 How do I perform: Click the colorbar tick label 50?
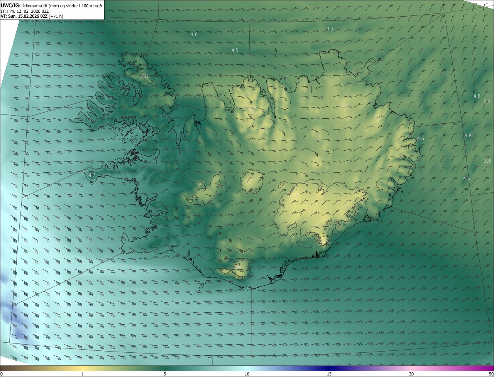coord(491,374)
